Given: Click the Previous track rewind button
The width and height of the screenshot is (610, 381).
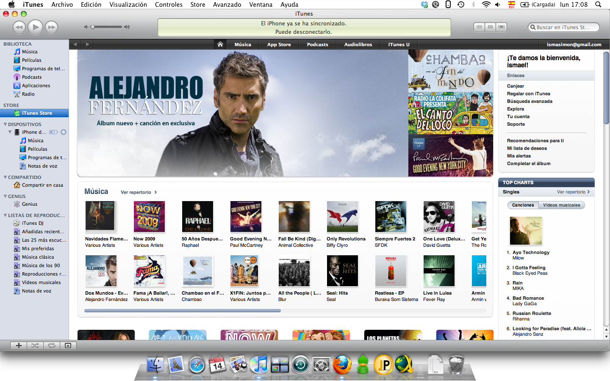Looking at the screenshot, I should [19, 28].
